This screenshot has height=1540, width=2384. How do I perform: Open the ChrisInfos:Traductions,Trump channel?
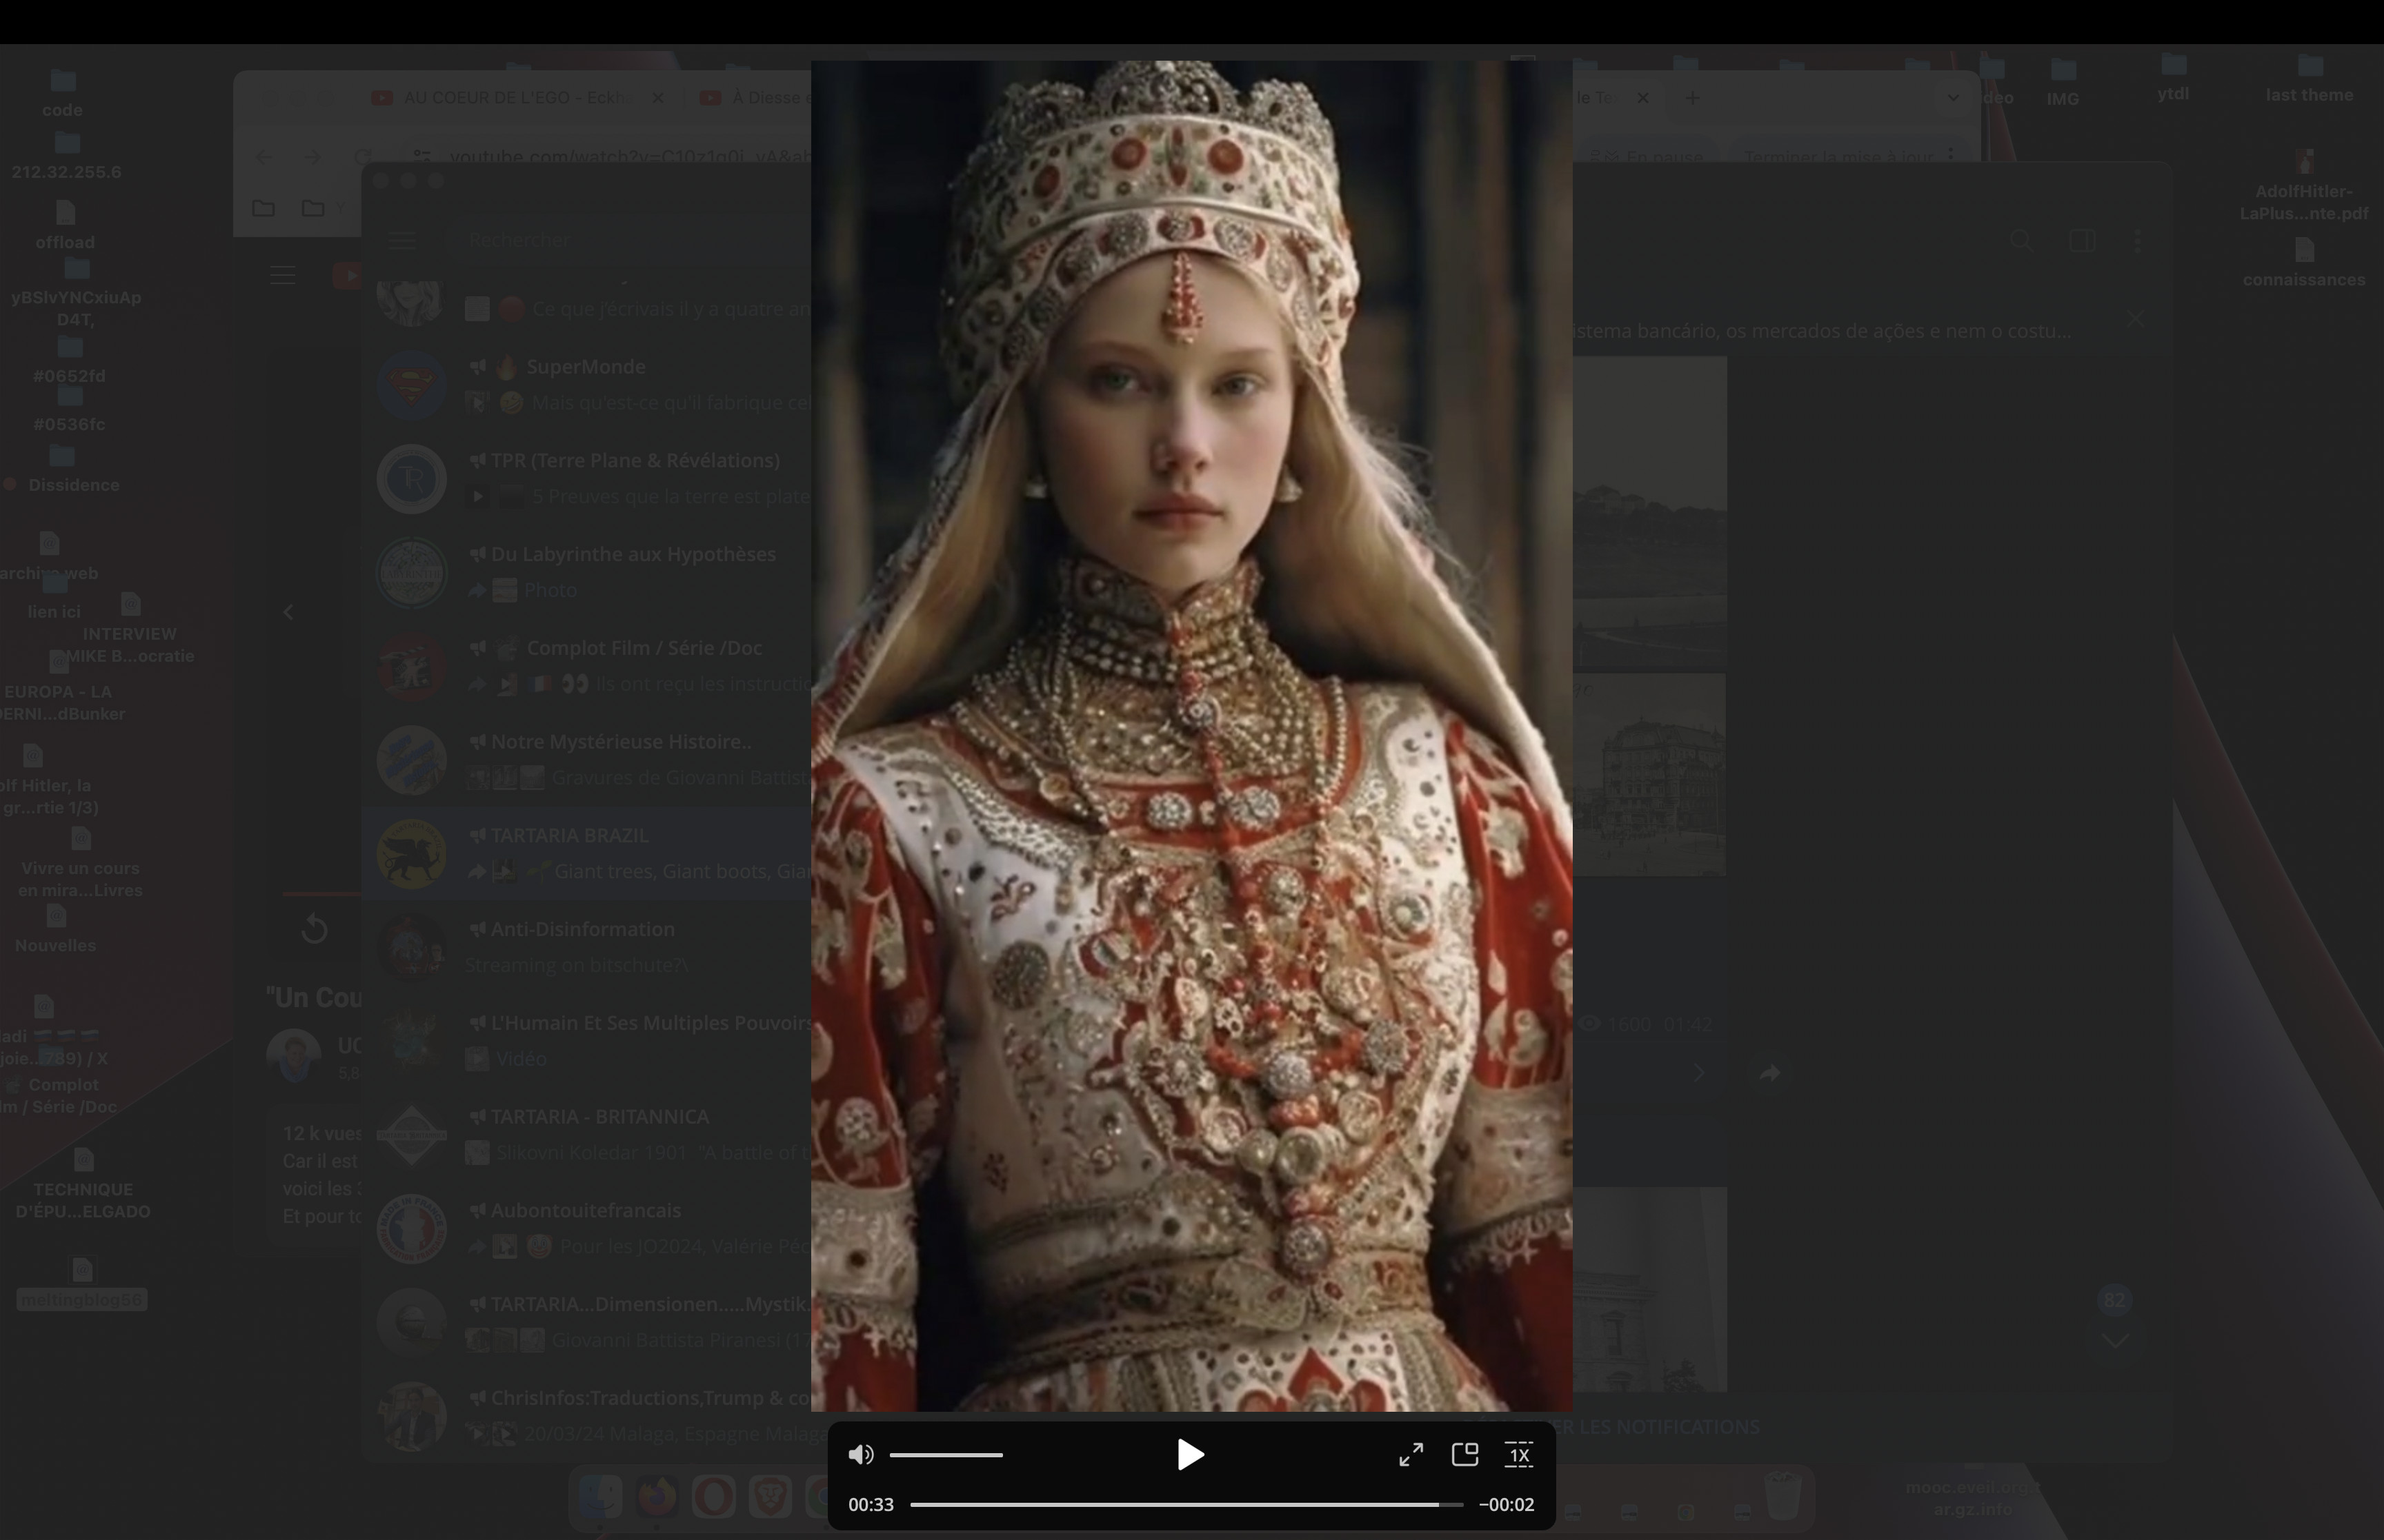(x=587, y=1416)
